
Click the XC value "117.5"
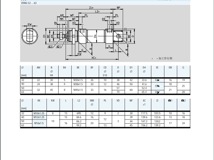click(144, 113)
